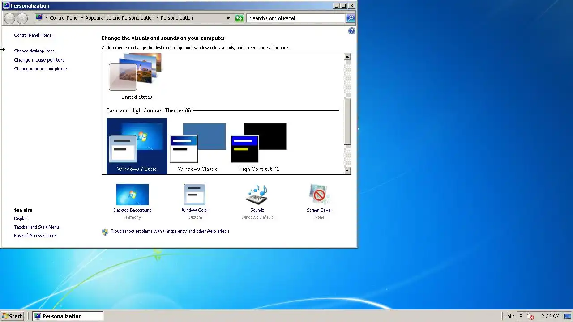
Task: Open Troubleshoot problems with transparency link
Action: (170, 231)
